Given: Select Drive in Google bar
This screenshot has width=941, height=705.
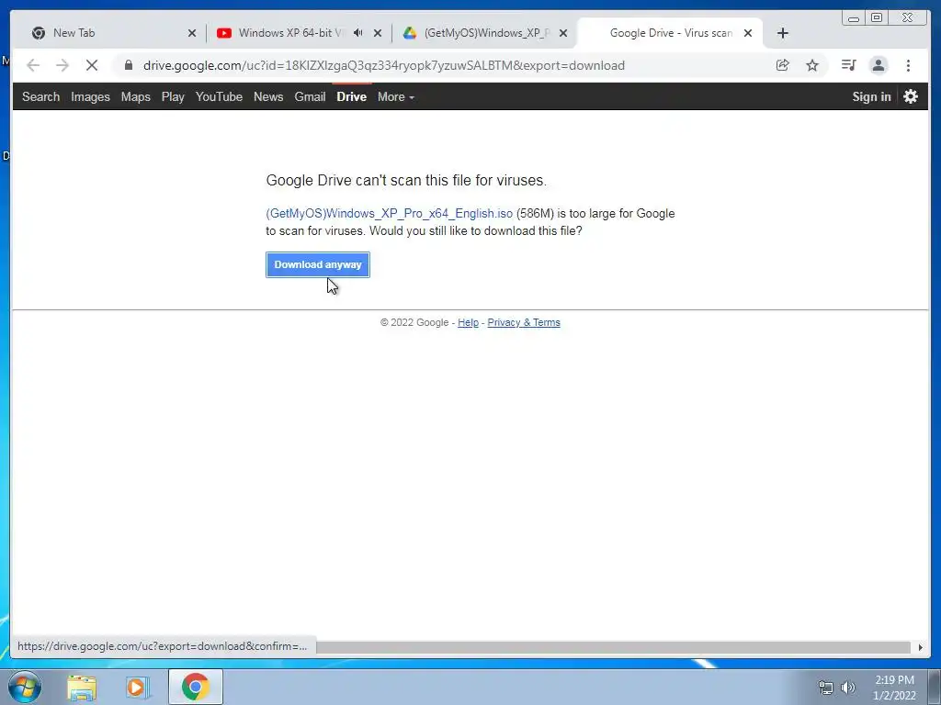Looking at the screenshot, I should 352,96.
